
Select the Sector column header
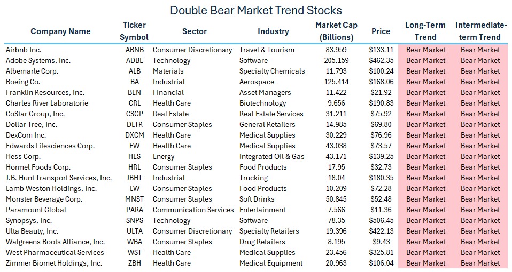tap(194, 31)
